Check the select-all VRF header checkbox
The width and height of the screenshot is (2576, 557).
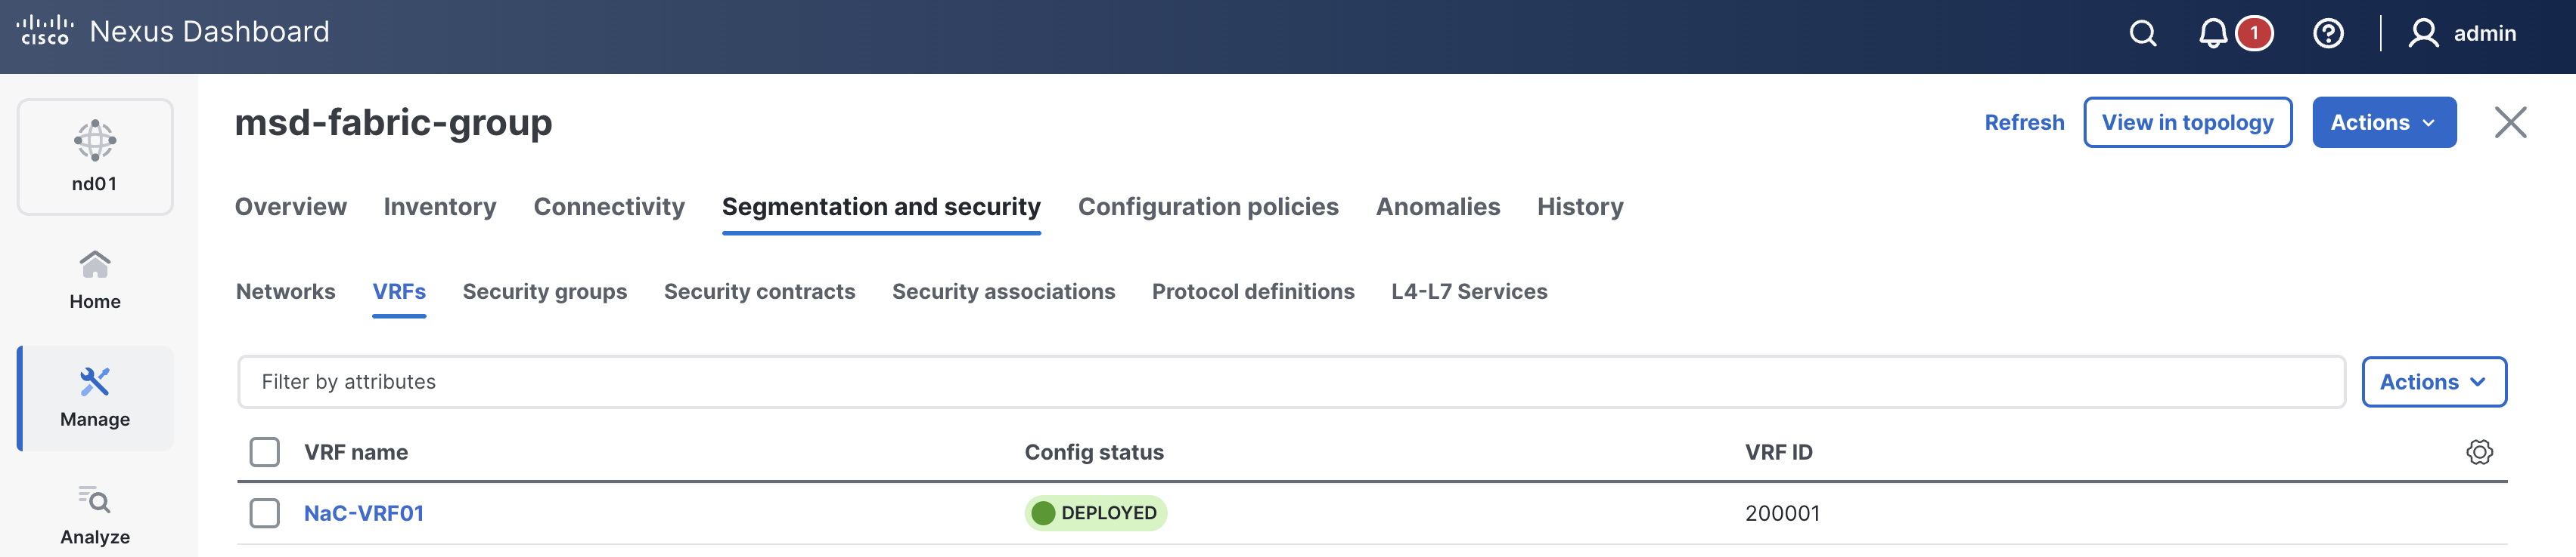click(x=265, y=452)
